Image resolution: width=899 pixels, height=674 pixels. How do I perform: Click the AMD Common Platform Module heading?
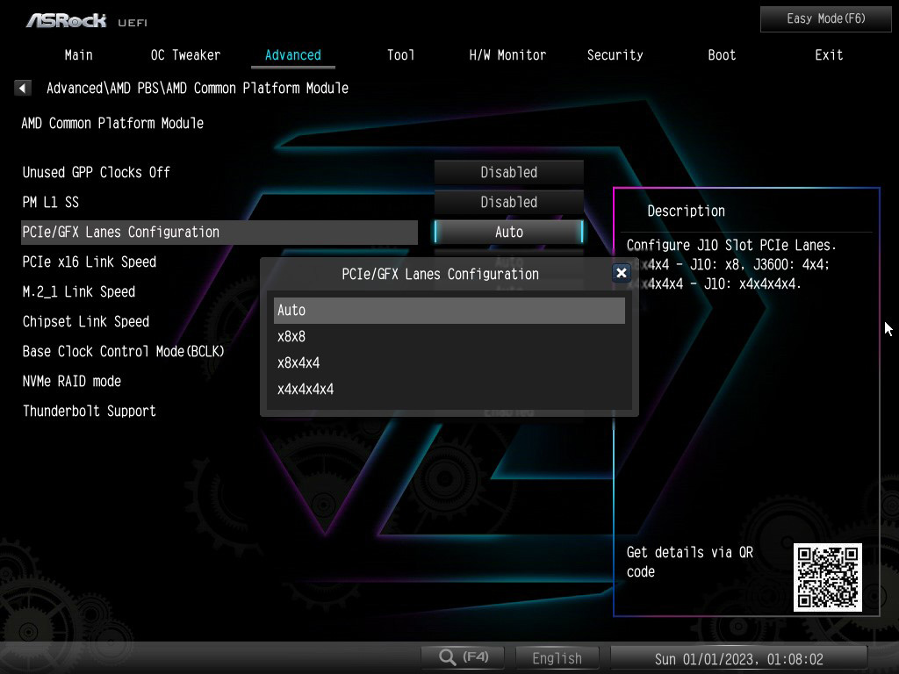(x=112, y=123)
